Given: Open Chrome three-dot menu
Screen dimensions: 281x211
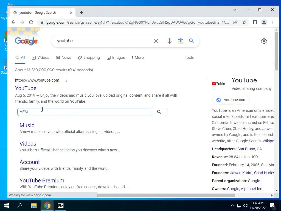Looking at the screenshot, I should 273,22.
